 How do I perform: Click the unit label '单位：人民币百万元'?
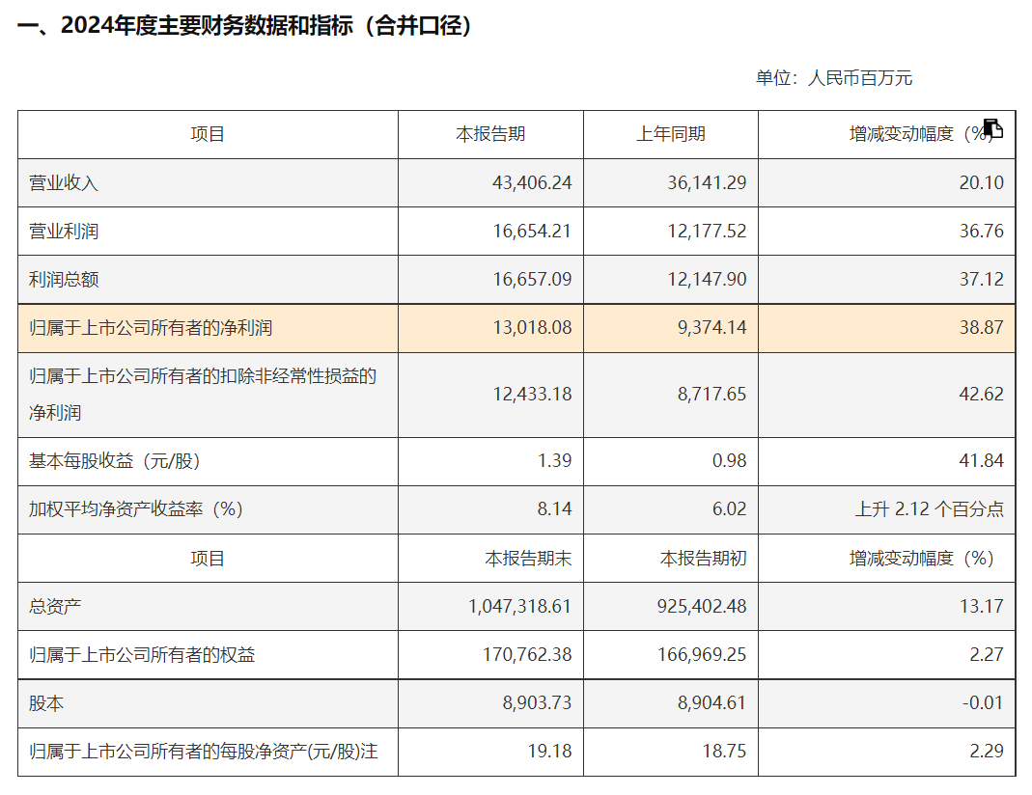click(834, 77)
